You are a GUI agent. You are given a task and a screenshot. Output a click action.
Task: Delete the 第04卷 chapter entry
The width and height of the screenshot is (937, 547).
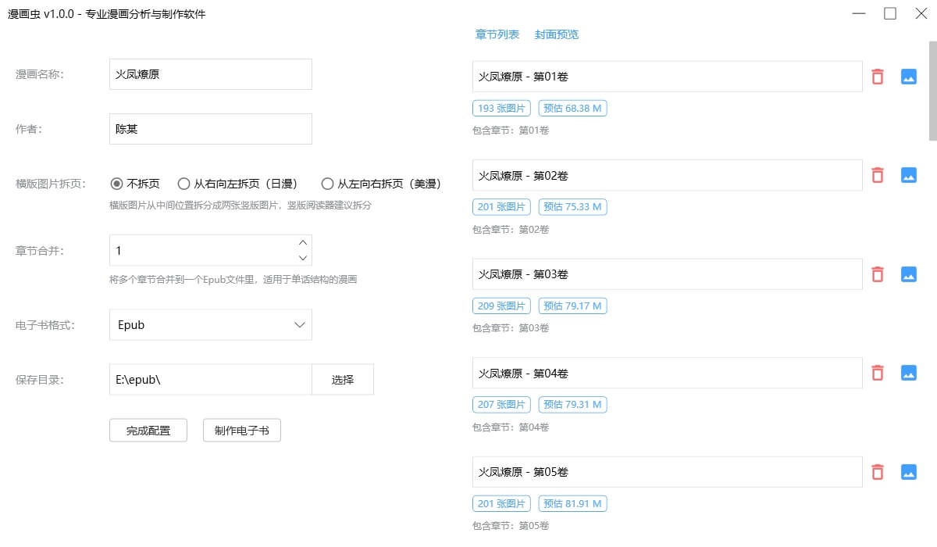[x=878, y=373]
